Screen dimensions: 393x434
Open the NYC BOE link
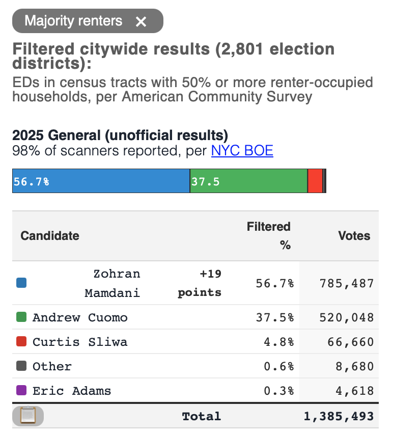pyautogui.click(x=242, y=150)
